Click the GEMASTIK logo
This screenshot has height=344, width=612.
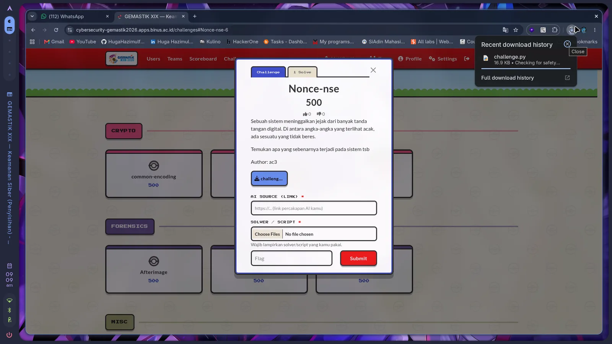pyautogui.click(x=122, y=58)
